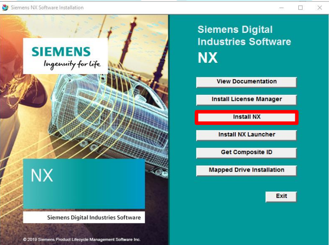Start the Install NX option
This screenshot has width=329, height=245.
247,117
